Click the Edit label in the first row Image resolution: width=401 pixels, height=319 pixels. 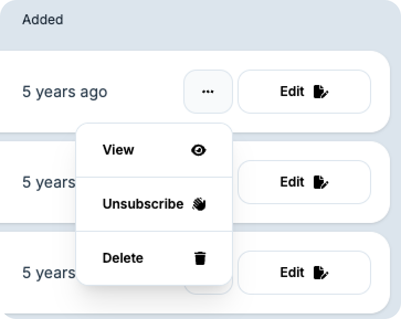tap(292, 91)
